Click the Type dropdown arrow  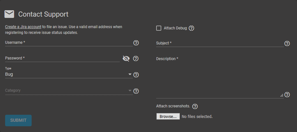(130, 74)
